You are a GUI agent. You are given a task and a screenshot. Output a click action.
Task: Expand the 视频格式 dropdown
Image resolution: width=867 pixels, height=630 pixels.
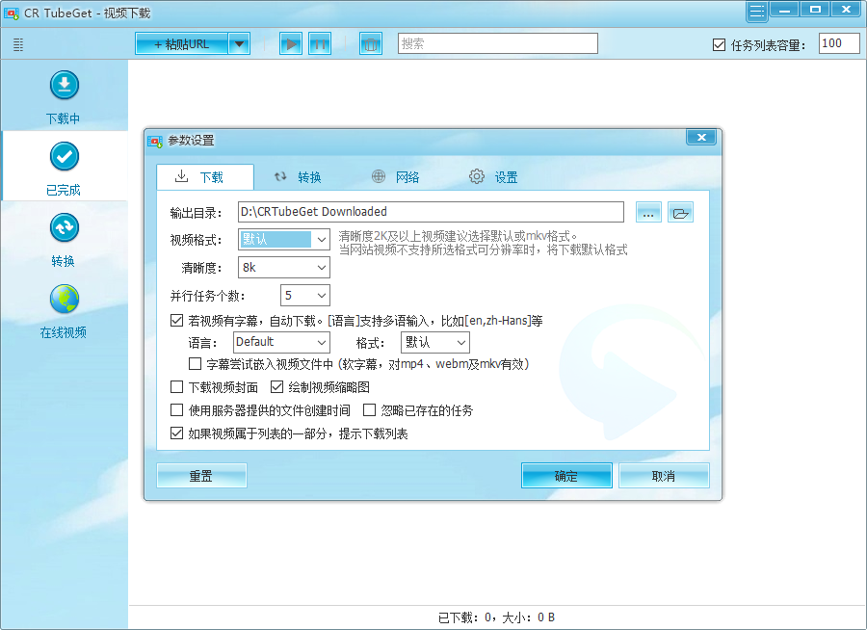point(321,239)
